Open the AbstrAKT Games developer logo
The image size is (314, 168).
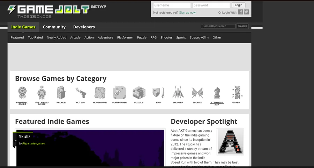click(230, 142)
